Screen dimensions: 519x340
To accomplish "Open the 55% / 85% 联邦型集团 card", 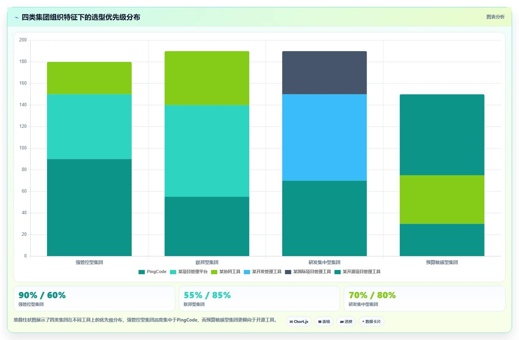I will tap(259, 299).
